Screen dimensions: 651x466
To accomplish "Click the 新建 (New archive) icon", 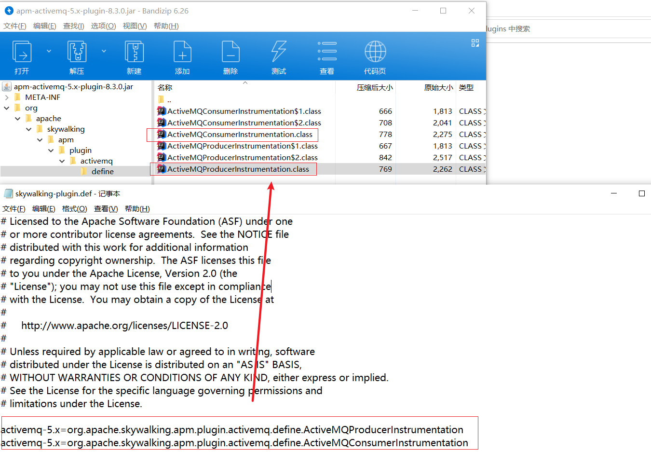I will [x=134, y=51].
